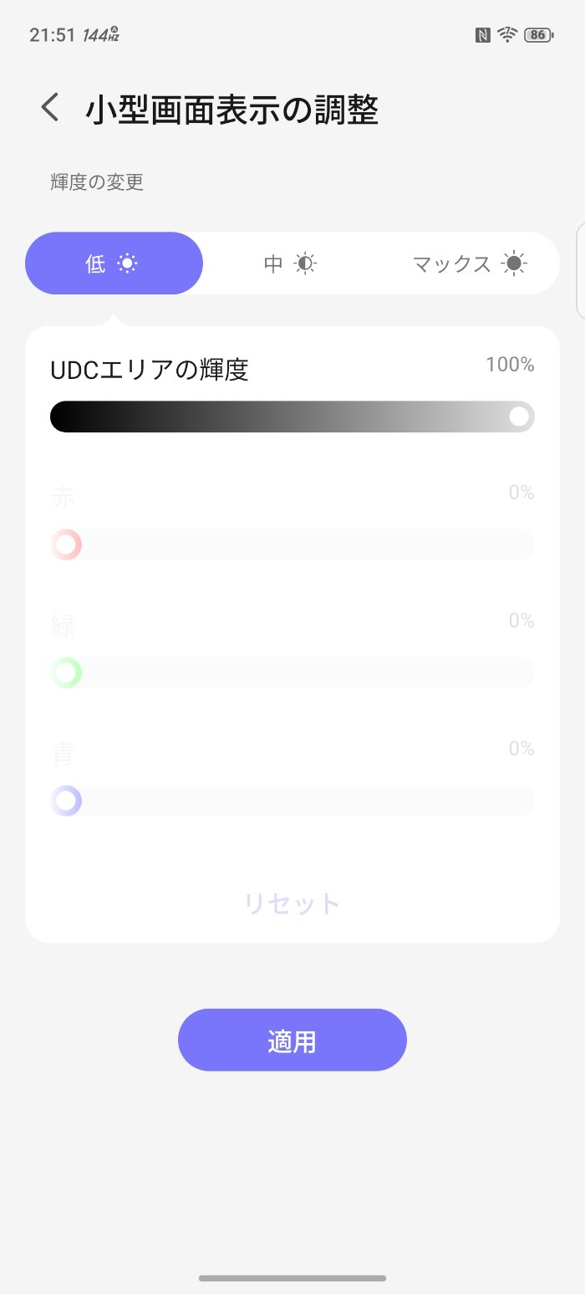Select the 低 brightness option

[114, 263]
